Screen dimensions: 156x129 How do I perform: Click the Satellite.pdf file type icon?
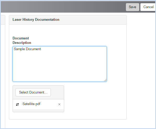click(18, 105)
